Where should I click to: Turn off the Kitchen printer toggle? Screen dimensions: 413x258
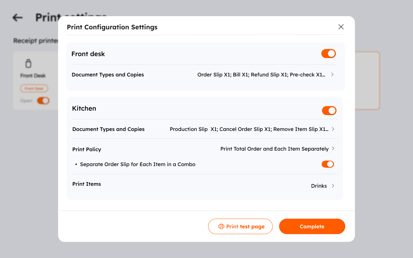[x=329, y=111]
